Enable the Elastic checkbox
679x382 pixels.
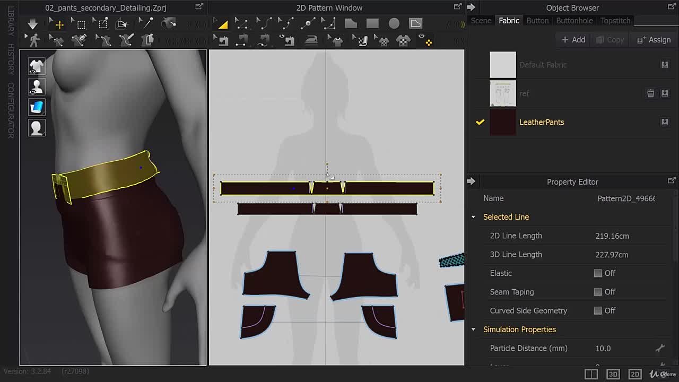click(598, 273)
